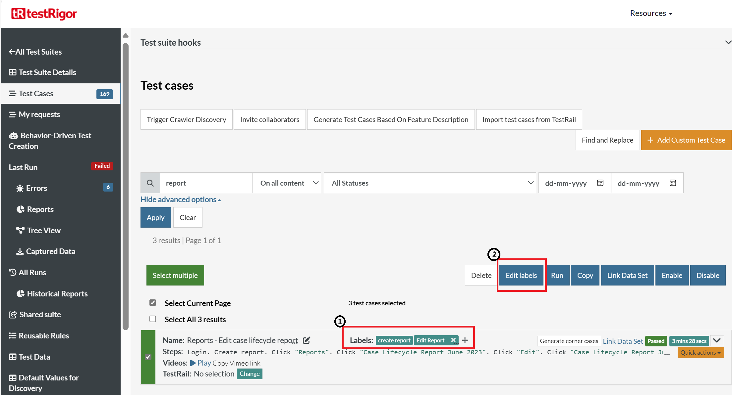Expand the On all content dropdown

tap(286, 183)
